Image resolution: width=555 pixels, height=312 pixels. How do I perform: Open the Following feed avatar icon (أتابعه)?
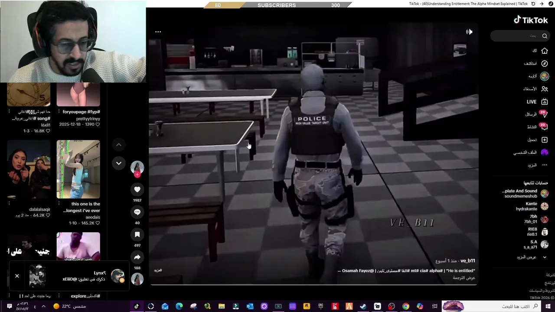[545, 76]
